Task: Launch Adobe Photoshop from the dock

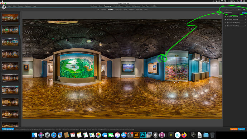Action: pos(143,135)
